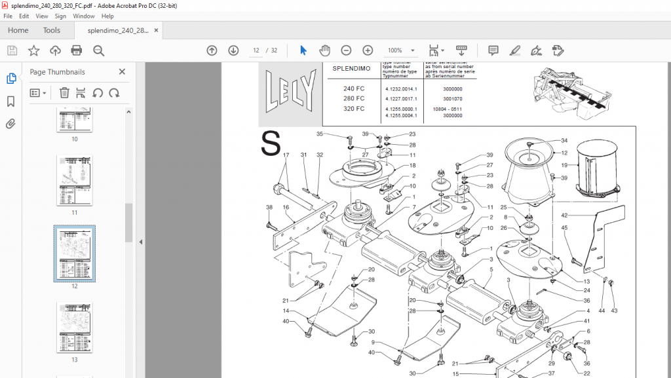
Task: Click the read mode keyboard icon
Action: tap(461, 50)
